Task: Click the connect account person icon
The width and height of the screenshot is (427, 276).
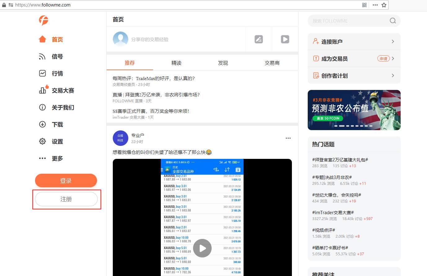Action: (x=316, y=41)
